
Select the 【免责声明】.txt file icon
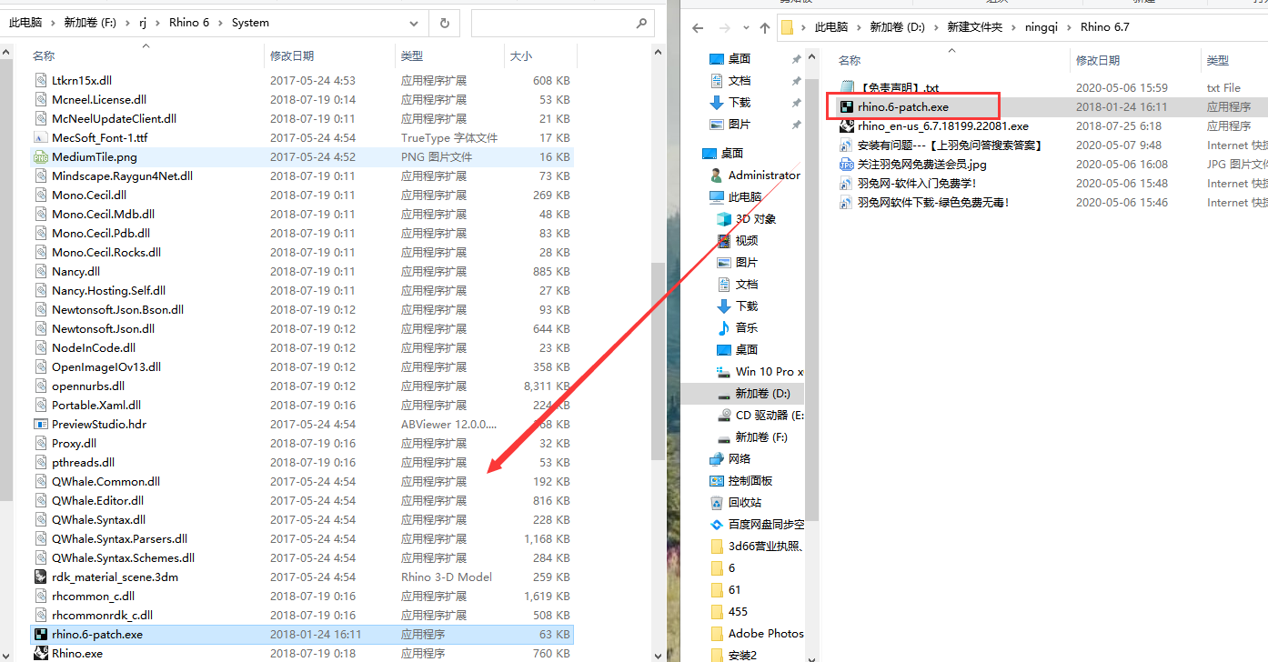(847, 88)
